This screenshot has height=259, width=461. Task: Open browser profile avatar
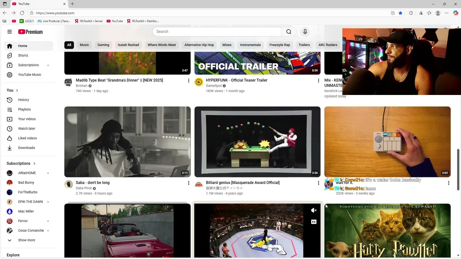click(438, 13)
